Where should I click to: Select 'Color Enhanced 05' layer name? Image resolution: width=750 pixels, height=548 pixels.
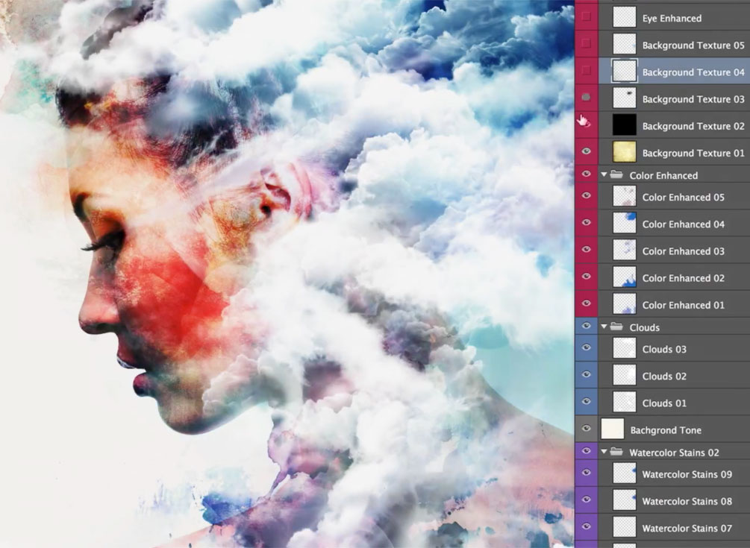(684, 198)
